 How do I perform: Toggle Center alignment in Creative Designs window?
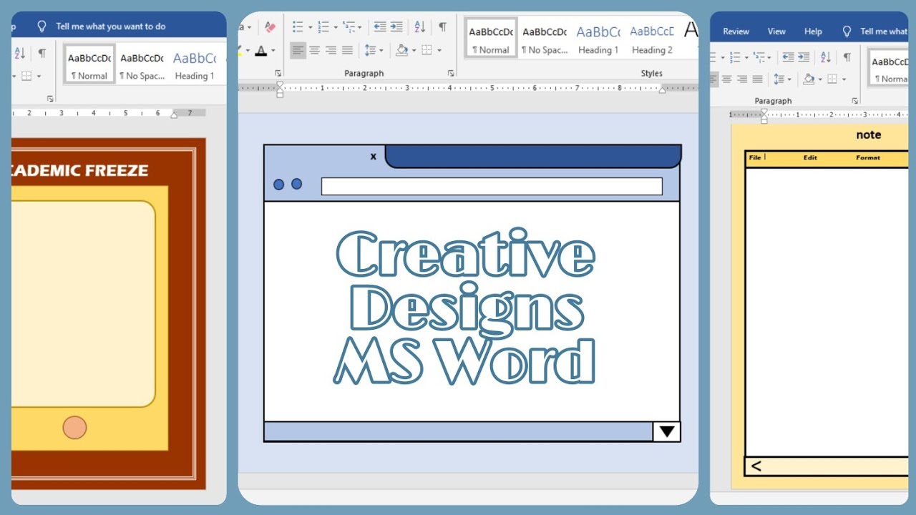pos(314,50)
